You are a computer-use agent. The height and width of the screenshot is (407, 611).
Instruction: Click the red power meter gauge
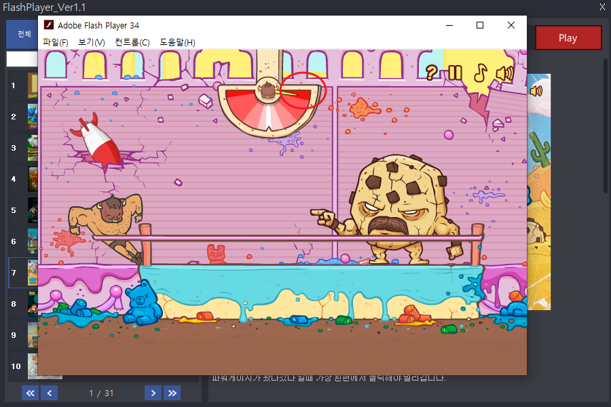pyautogui.click(x=268, y=110)
